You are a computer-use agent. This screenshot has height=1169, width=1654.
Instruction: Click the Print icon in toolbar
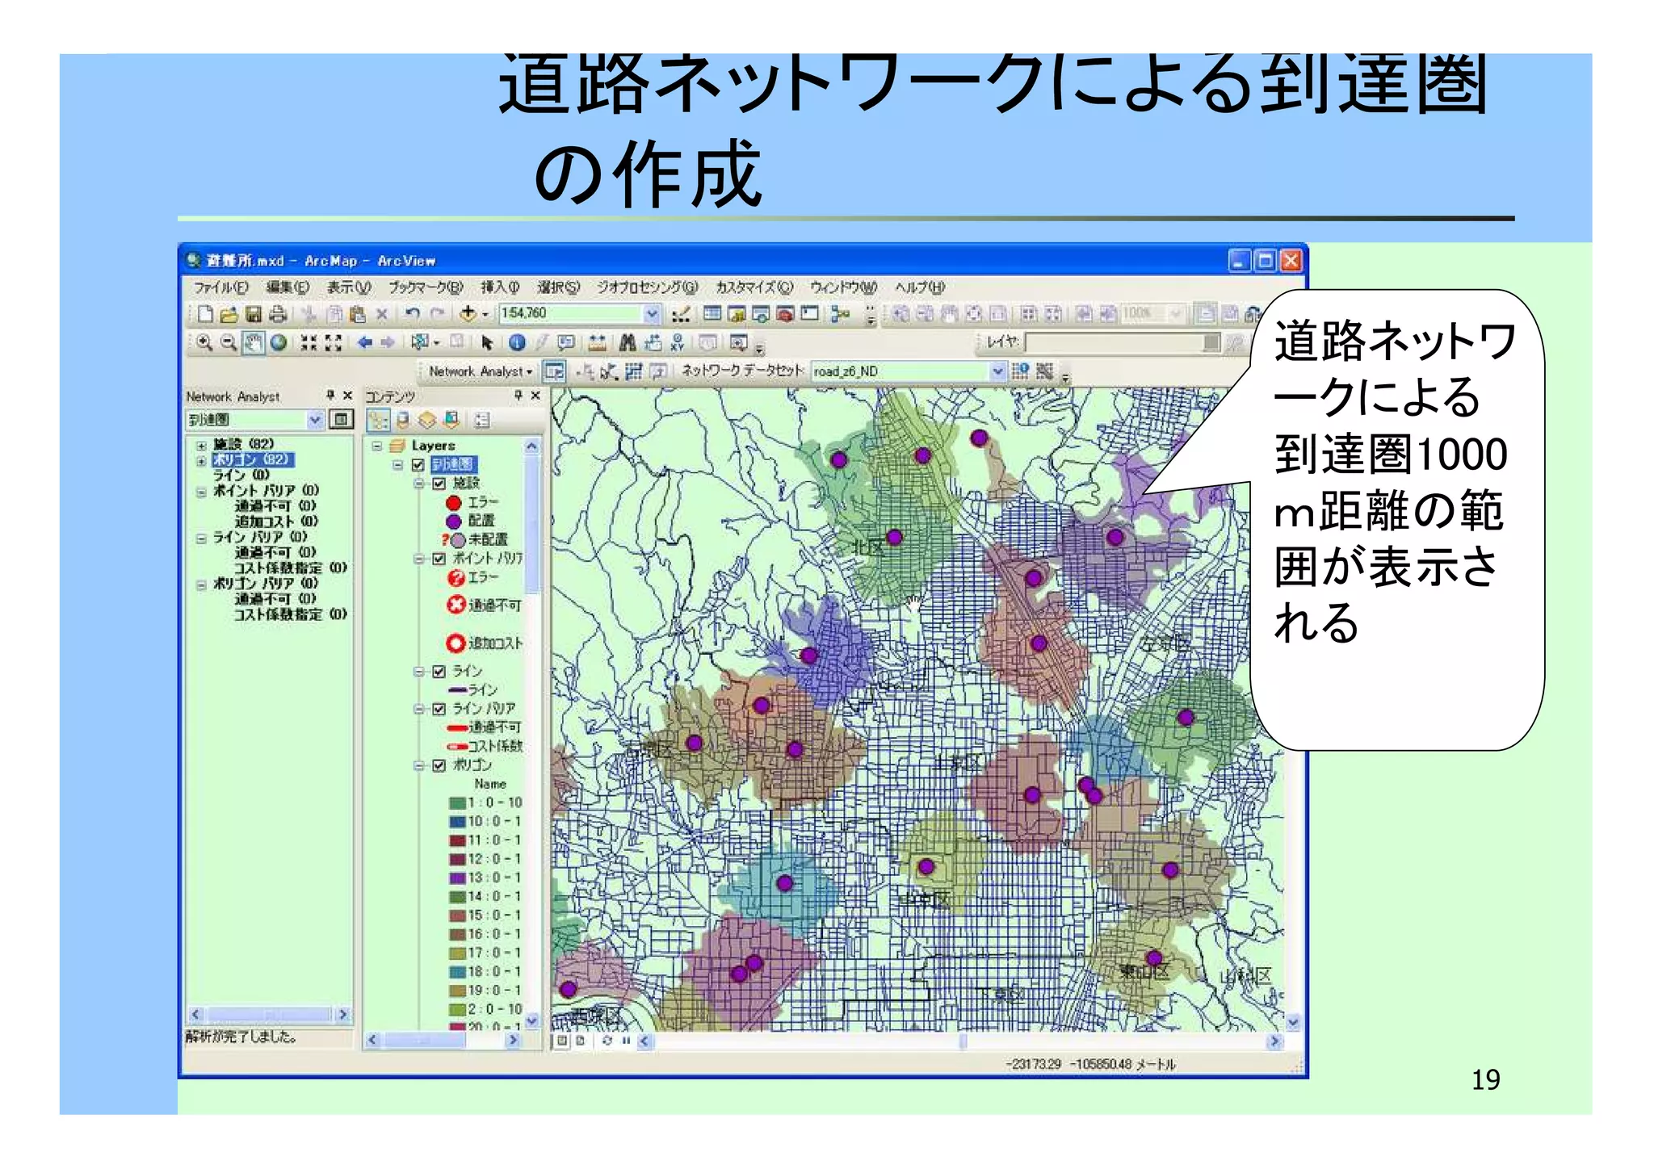coord(278,313)
